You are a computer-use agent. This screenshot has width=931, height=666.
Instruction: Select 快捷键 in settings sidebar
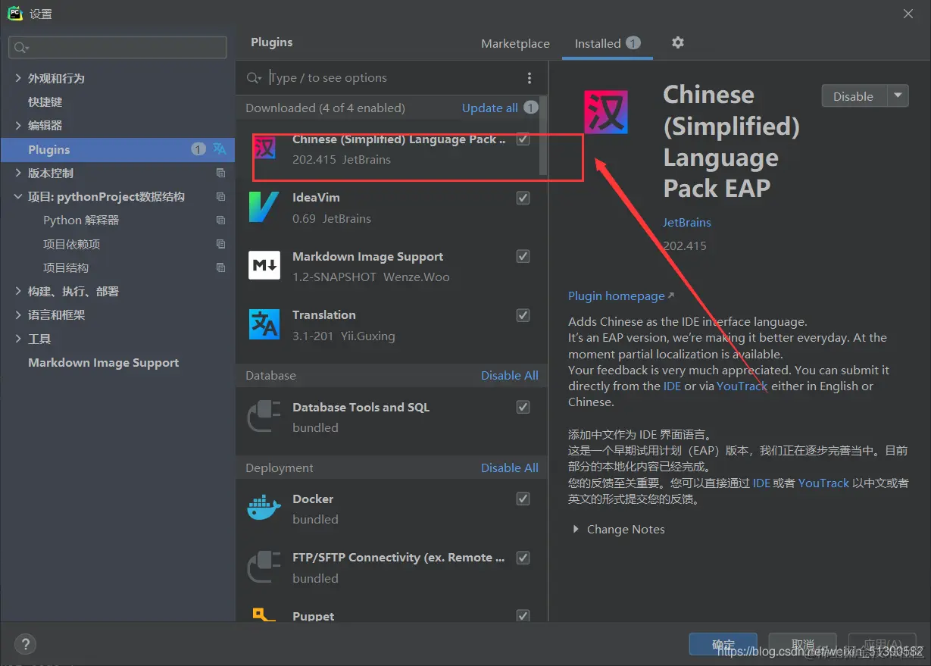coord(45,102)
